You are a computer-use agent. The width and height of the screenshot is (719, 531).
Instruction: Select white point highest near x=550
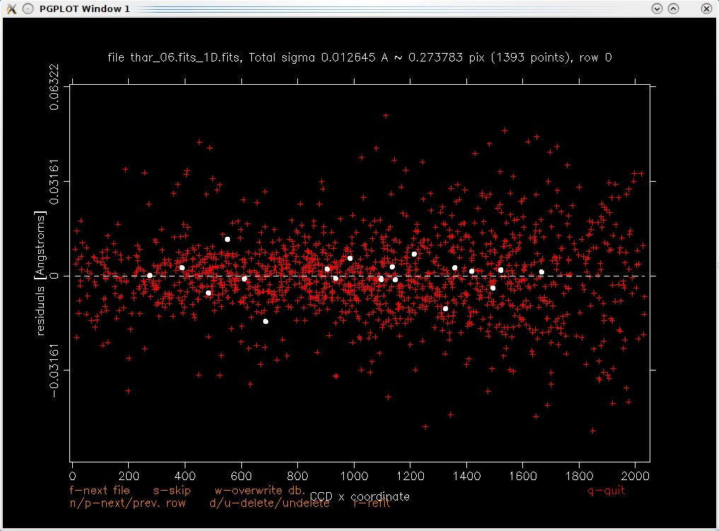pyautogui.click(x=227, y=239)
